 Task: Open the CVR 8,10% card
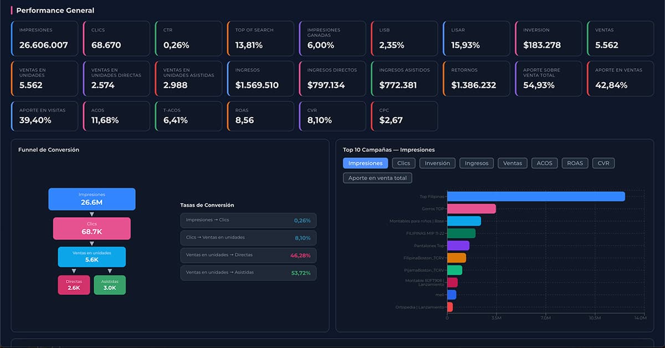click(332, 116)
